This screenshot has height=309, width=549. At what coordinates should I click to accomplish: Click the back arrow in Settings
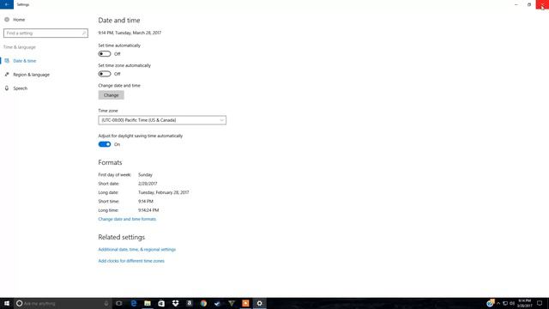click(x=7, y=4)
